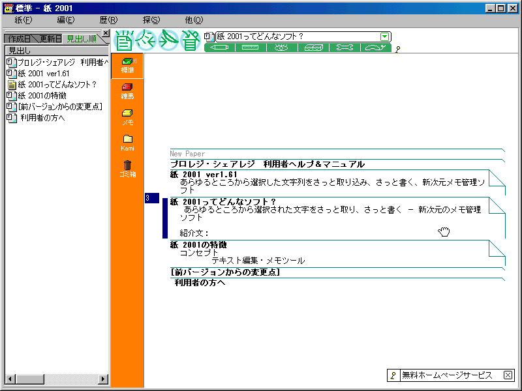
Task: Click right arrow of horizontal scrollbar
Action: click(x=104, y=379)
